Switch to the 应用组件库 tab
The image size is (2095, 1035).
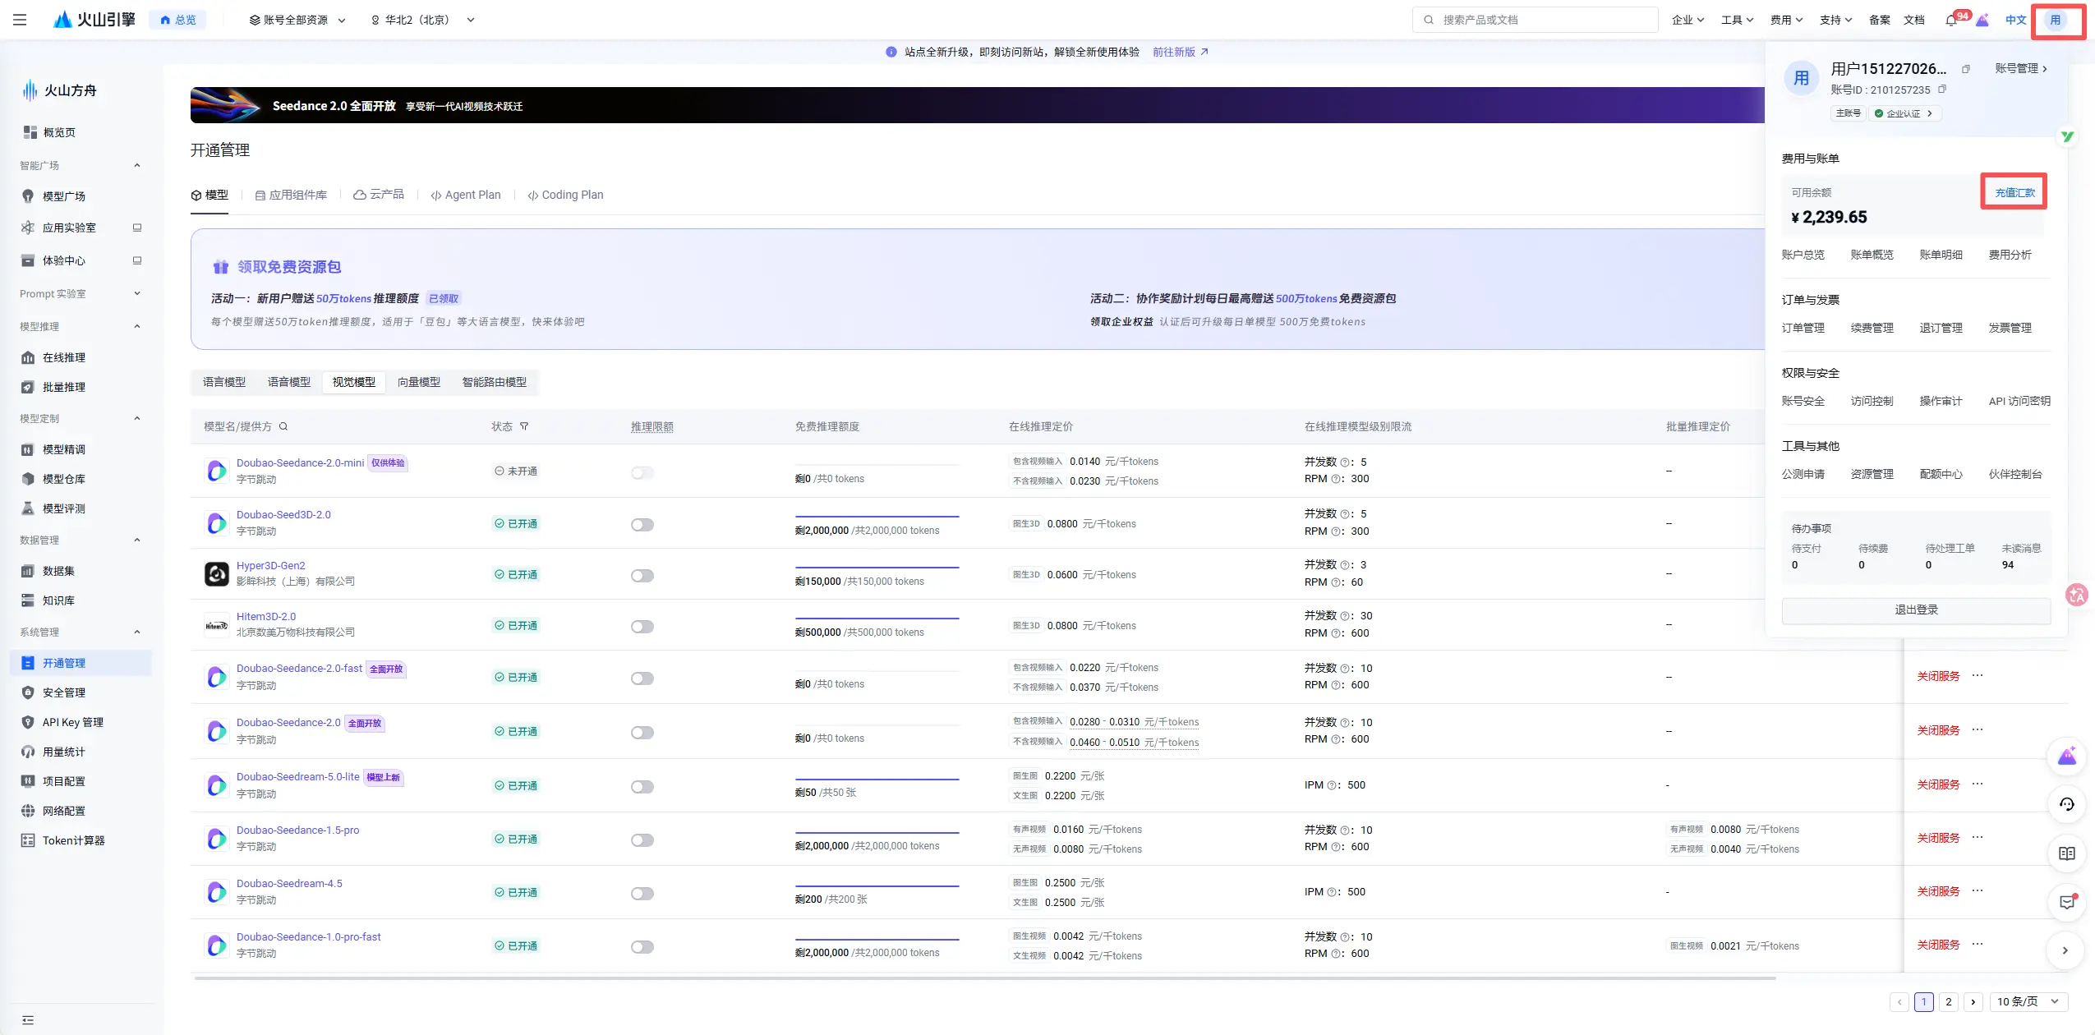click(x=291, y=195)
